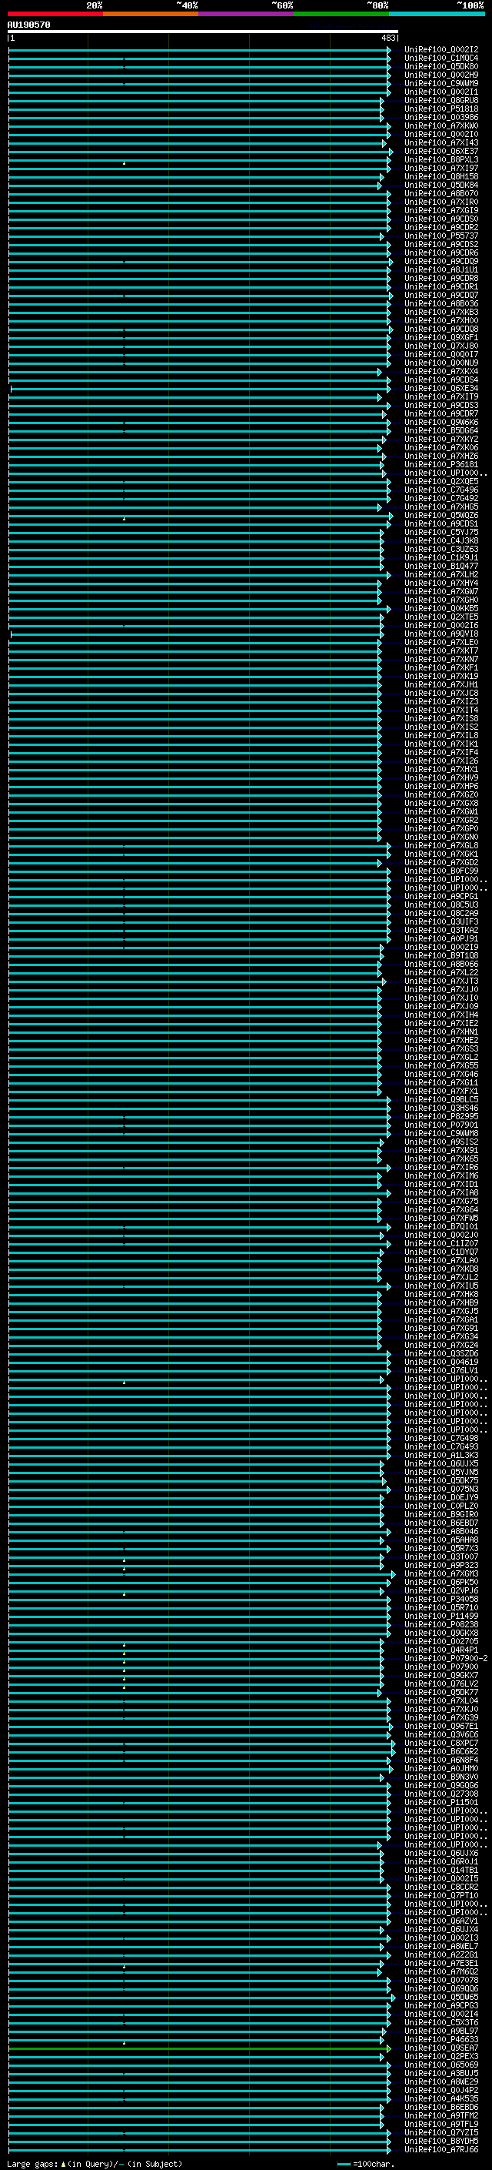The width and height of the screenshot is (492, 2170).
Task: Click hit UniRef100_O65069
Action: (x=441, y=2065)
